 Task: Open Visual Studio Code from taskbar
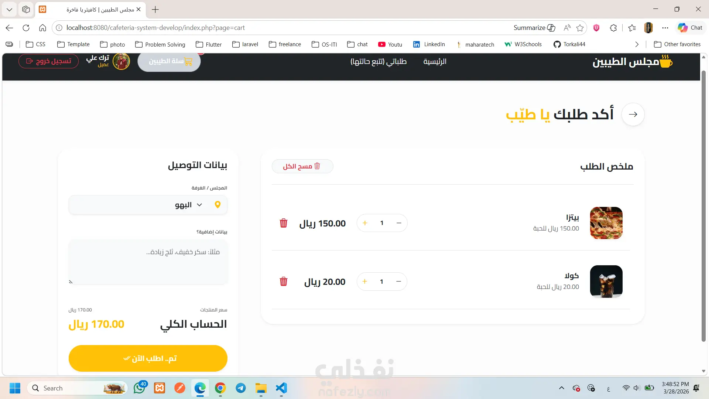coord(281,388)
